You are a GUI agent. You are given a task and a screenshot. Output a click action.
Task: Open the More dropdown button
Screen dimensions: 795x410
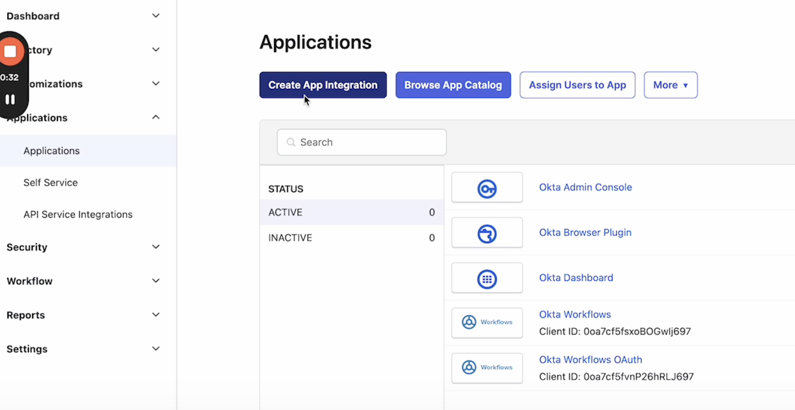click(x=671, y=85)
